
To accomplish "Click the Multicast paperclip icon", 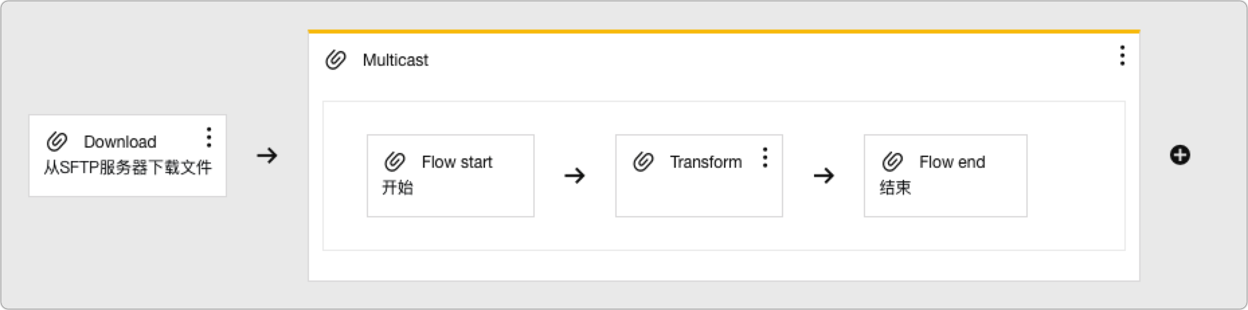I will (336, 60).
